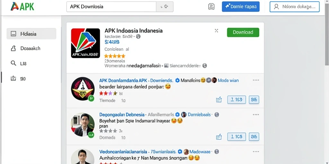The width and height of the screenshot is (329, 164).
Task: Click the magnifier icon next to Lia
Action: 13,63
